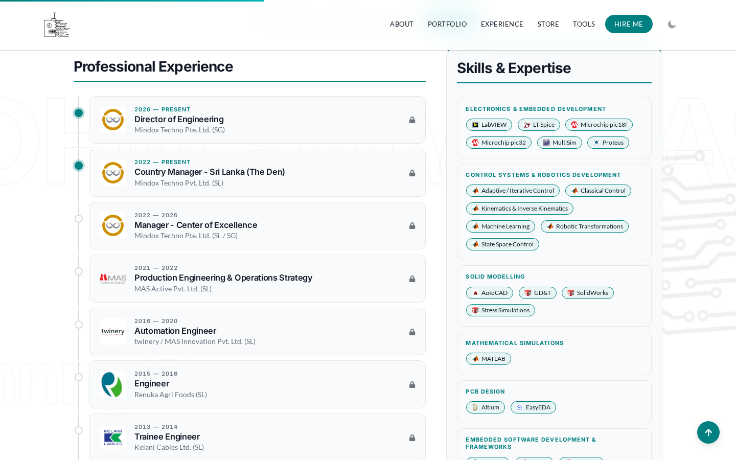The height and width of the screenshot is (460, 736).
Task: Select the SolidWorks skill tag
Action: tap(588, 293)
